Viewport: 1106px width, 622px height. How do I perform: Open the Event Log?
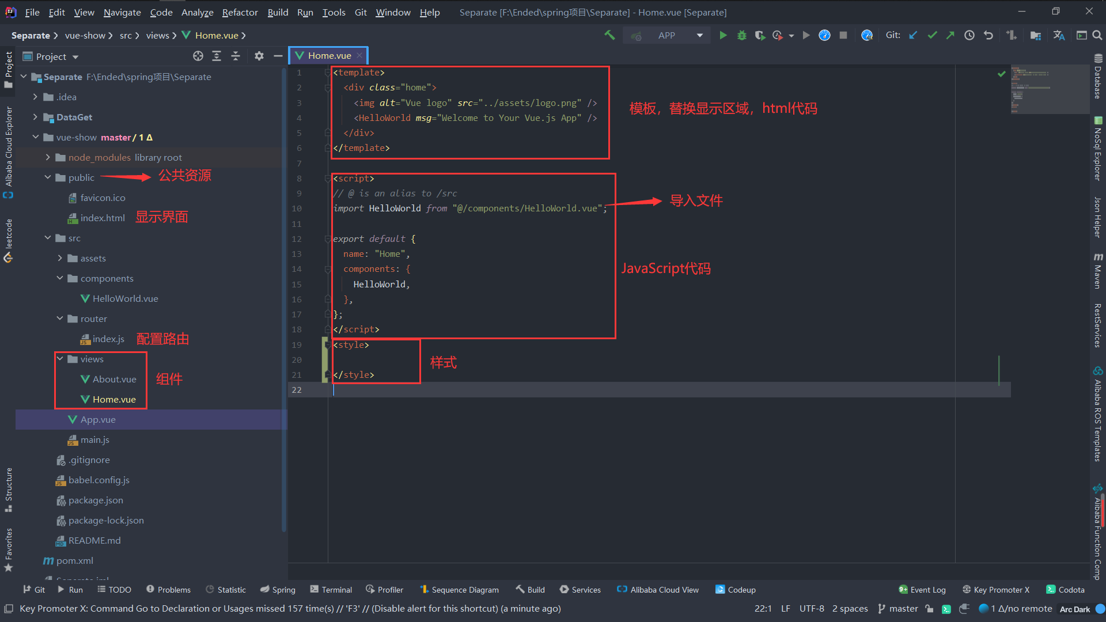coord(922,590)
